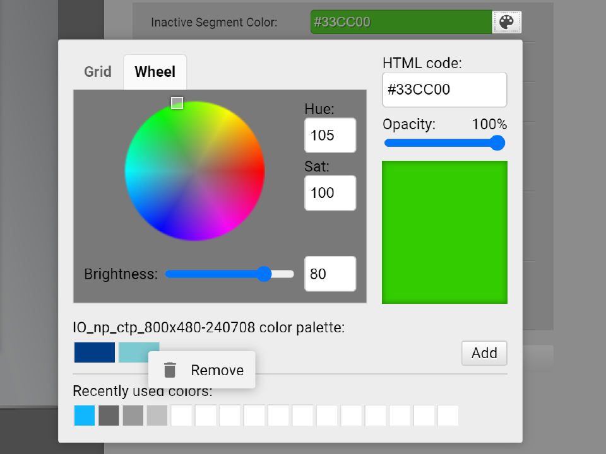Select Remove from the context menu
This screenshot has height=454, width=606.
coord(217,370)
